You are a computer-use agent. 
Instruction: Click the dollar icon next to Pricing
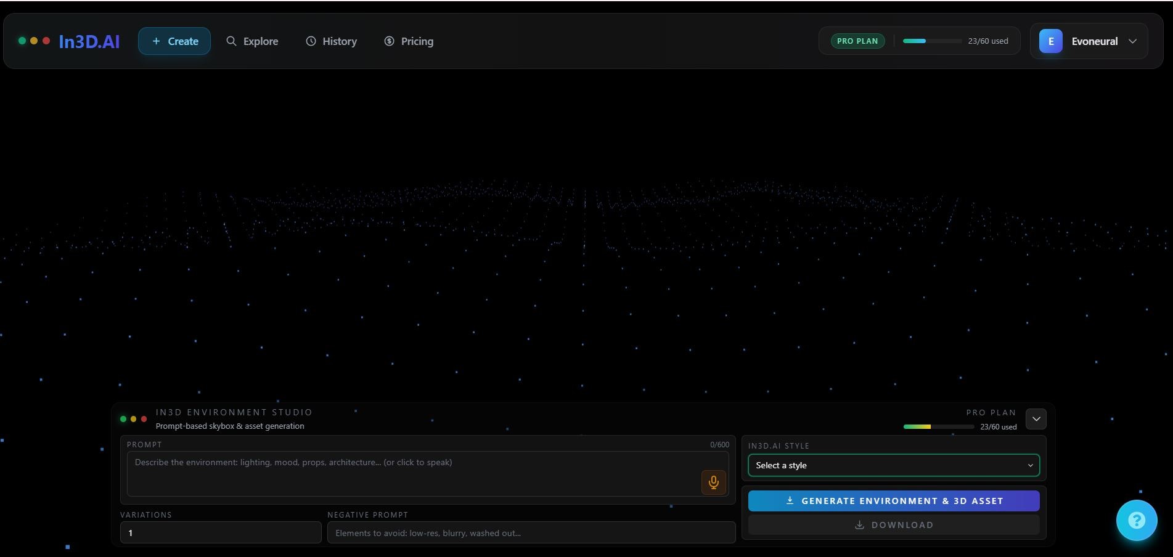click(x=389, y=41)
